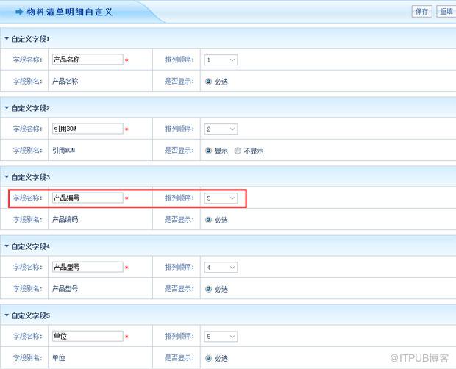The width and height of the screenshot is (456, 369).
Task: Select 必选 radio in 自定义字段3
Action: pos(208,220)
